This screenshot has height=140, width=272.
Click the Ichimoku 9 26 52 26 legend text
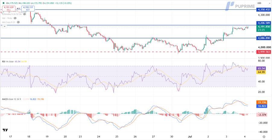(x=12, y=14)
